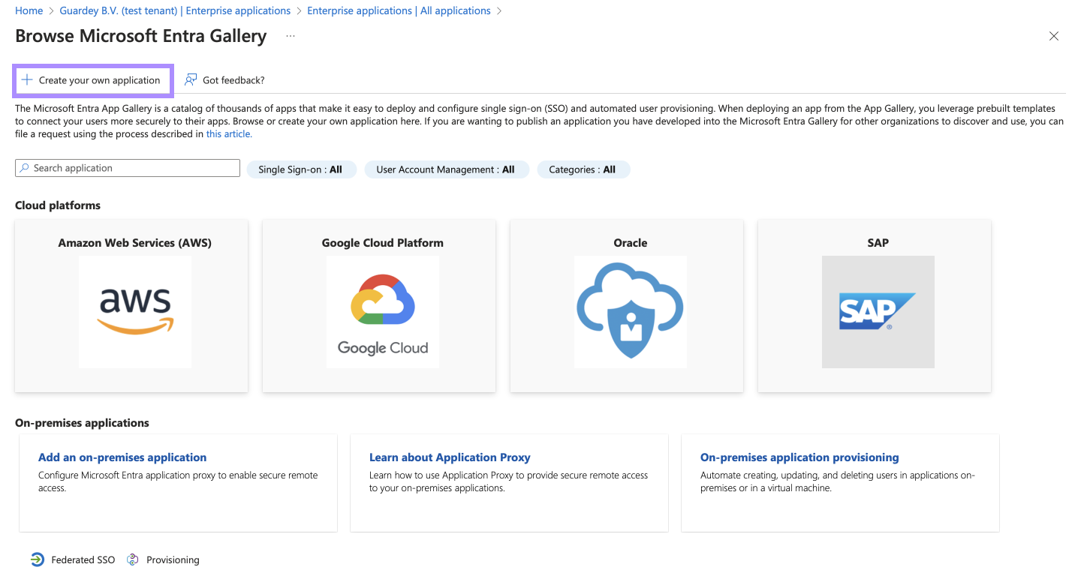Go to Home in the breadcrumb
The image size is (1081, 582).
[29, 10]
